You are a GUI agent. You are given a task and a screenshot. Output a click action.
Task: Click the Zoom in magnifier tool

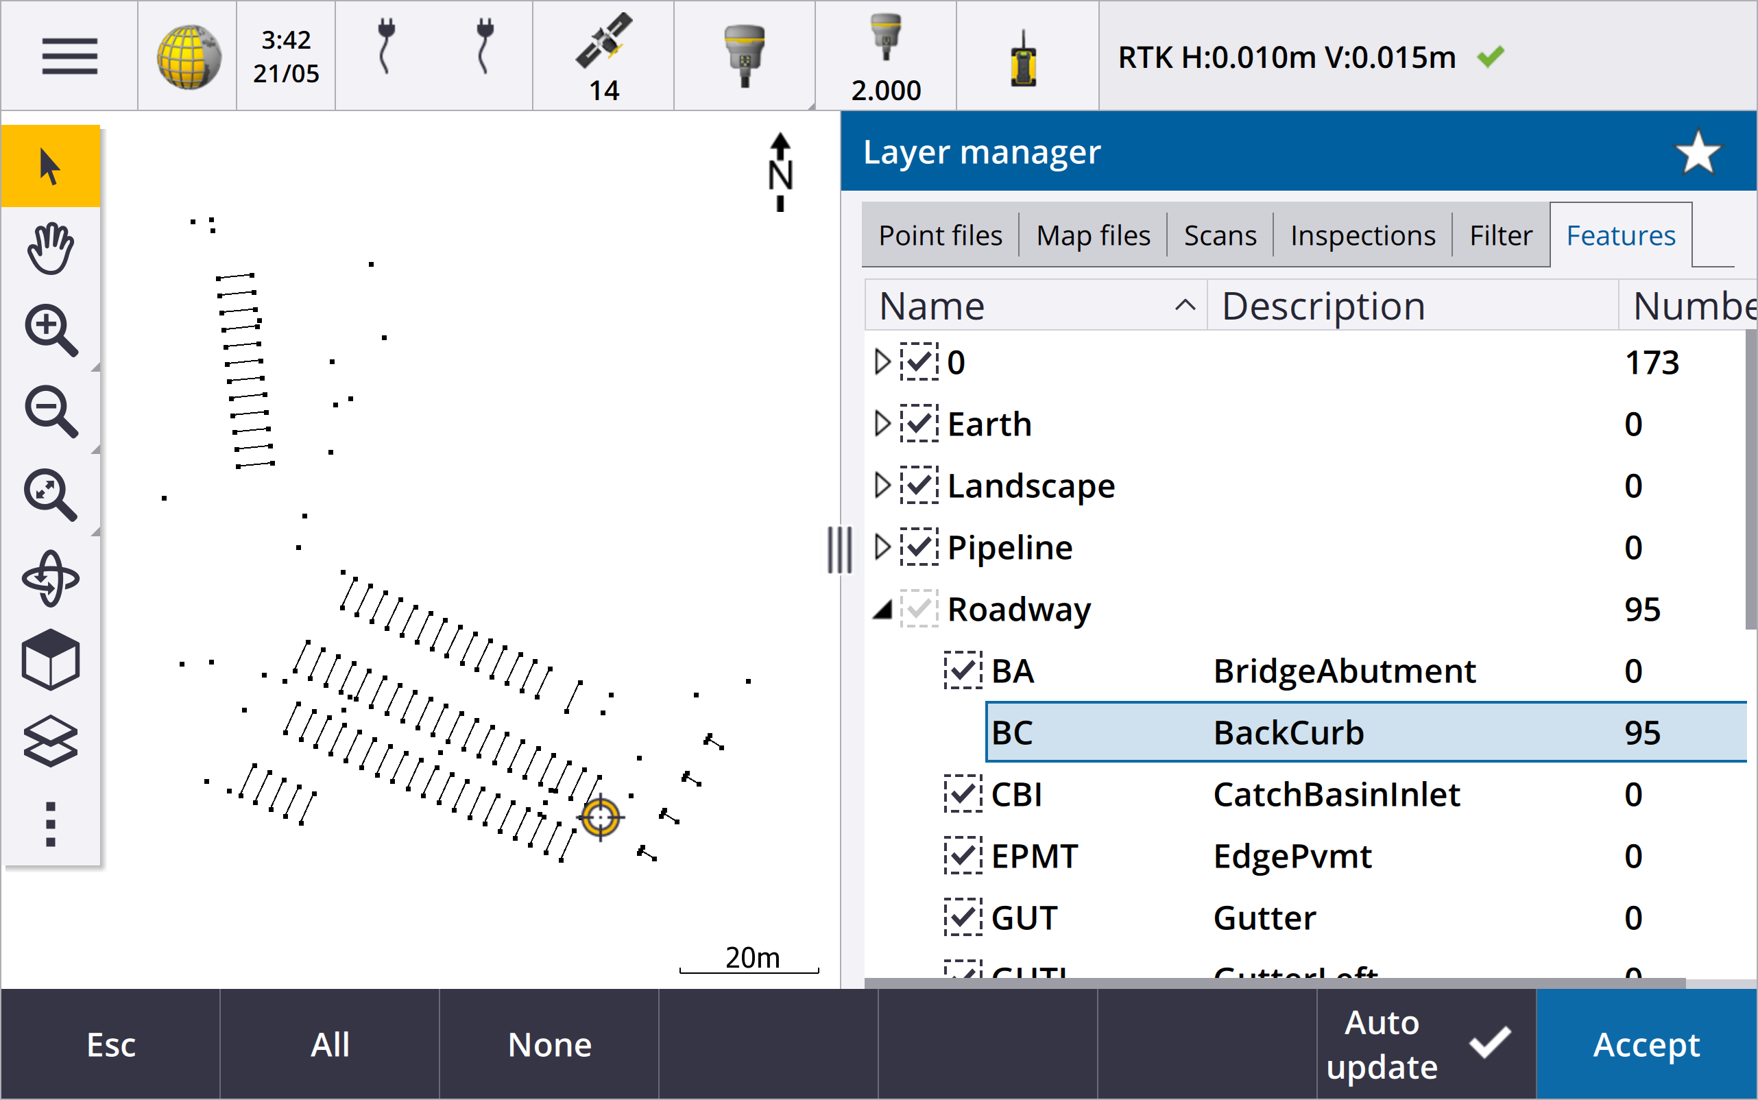pos(50,331)
